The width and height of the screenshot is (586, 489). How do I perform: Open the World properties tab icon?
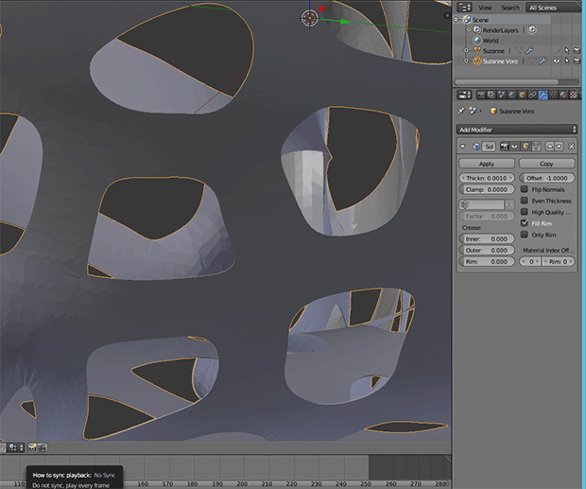tap(511, 95)
